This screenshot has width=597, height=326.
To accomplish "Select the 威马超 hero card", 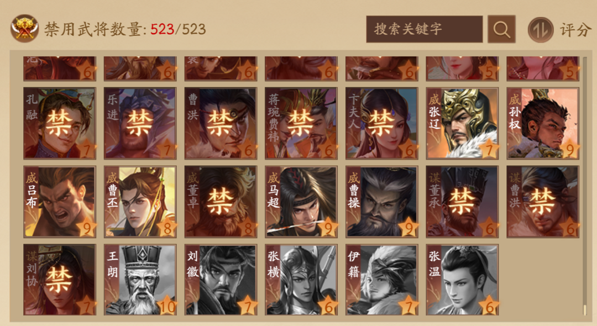I will (301, 202).
